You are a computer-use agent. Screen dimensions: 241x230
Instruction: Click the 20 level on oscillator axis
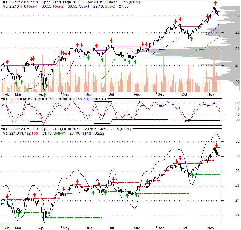point(238,120)
